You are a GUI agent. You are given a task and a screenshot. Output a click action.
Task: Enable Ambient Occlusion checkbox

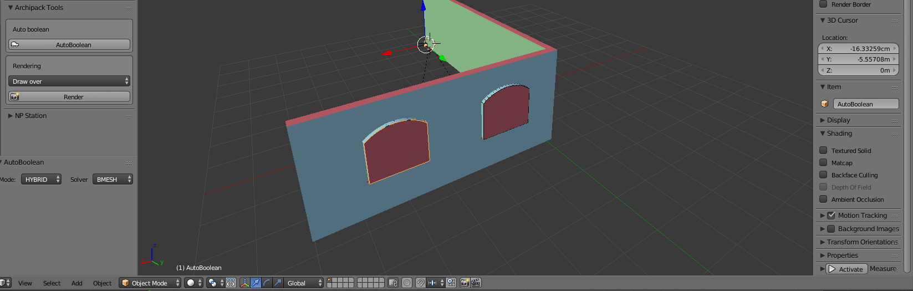(823, 199)
